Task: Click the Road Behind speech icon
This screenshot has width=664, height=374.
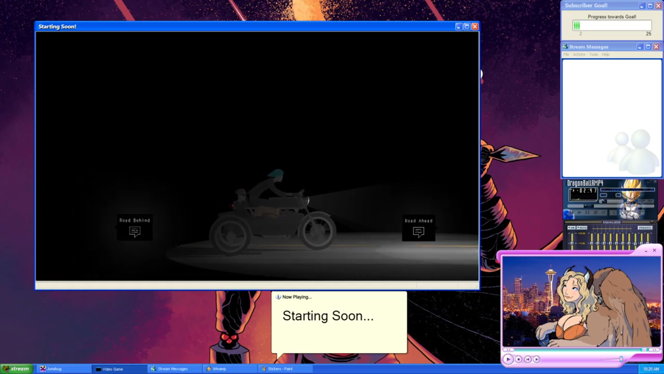Action: click(x=135, y=231)
